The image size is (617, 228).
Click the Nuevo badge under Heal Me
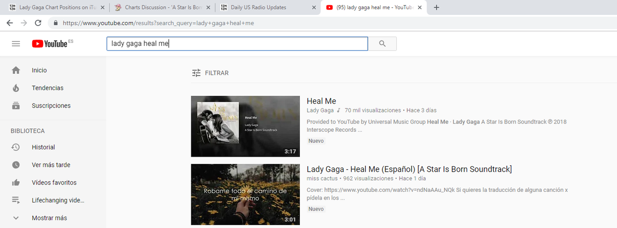pyautogui.click(x=316, y=141)
